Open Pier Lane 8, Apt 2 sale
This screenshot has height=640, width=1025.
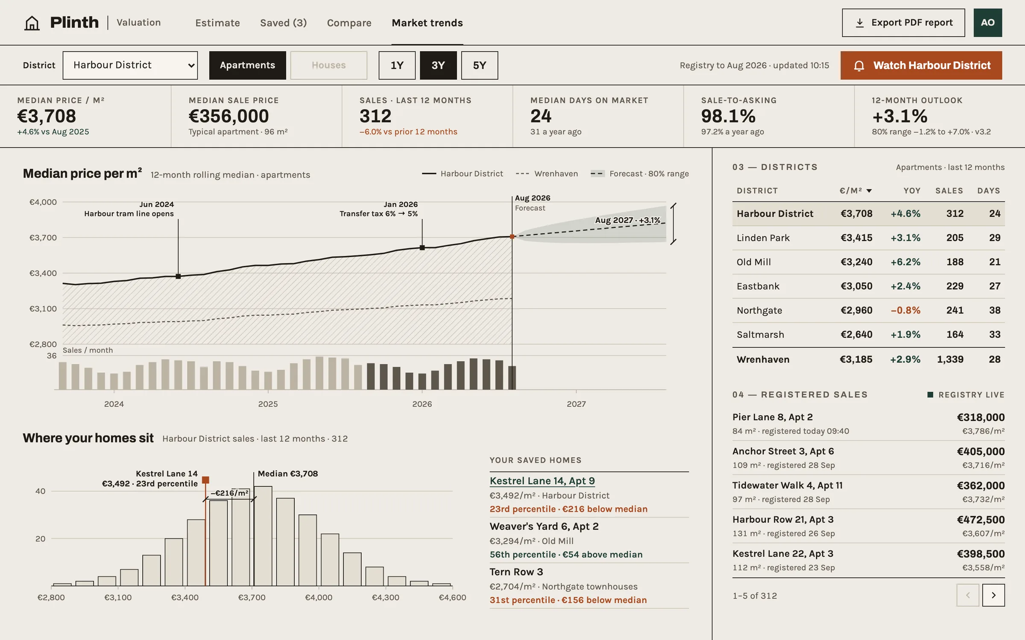pyautogui.click(x=868, y=424)
